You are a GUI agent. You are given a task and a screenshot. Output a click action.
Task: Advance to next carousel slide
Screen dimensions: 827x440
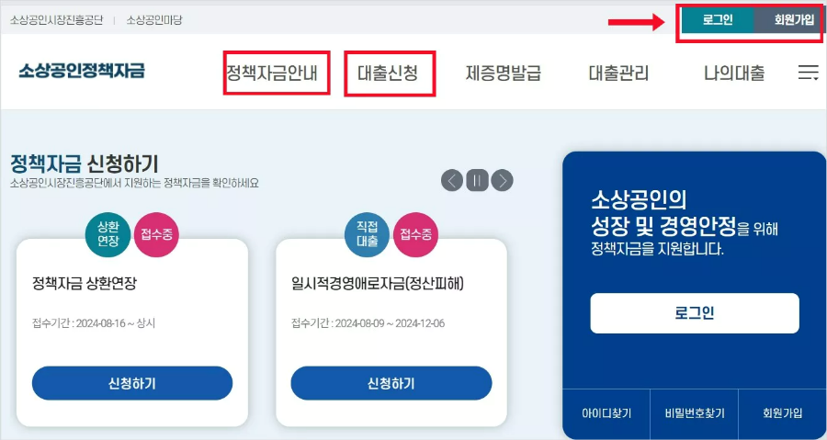(502, 181)
